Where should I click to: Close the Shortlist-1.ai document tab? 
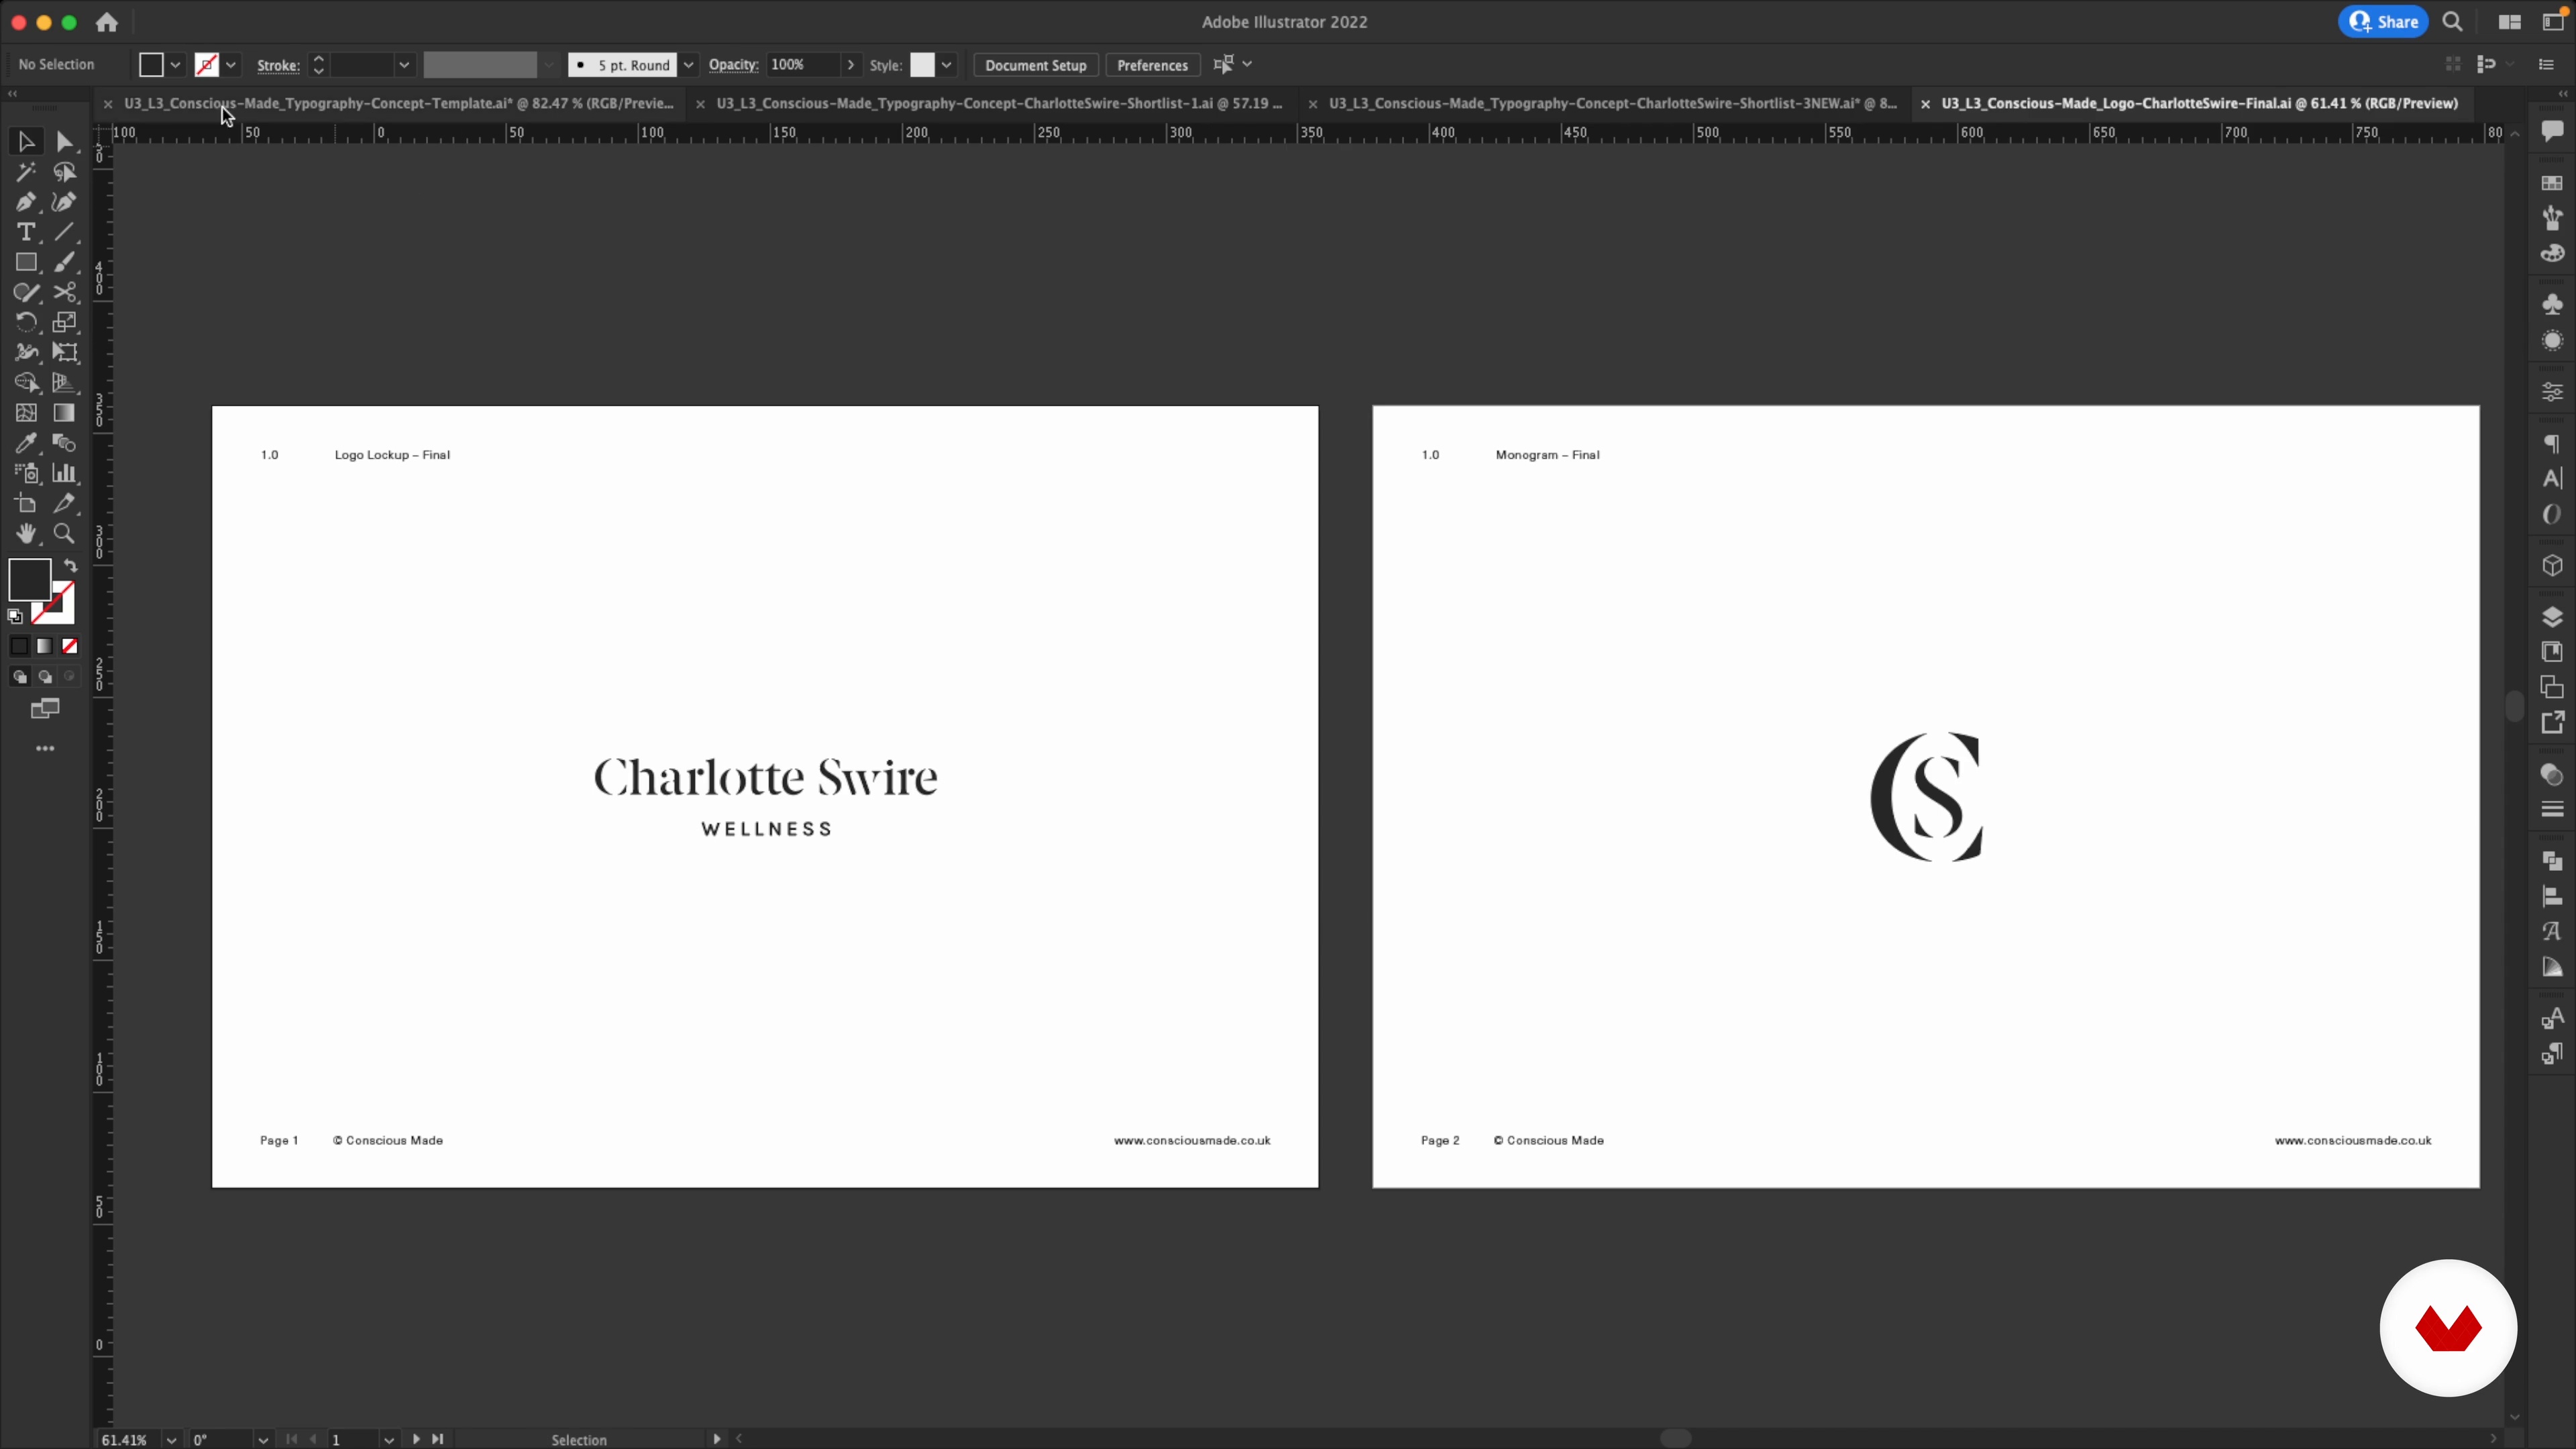tap(700, 104)
